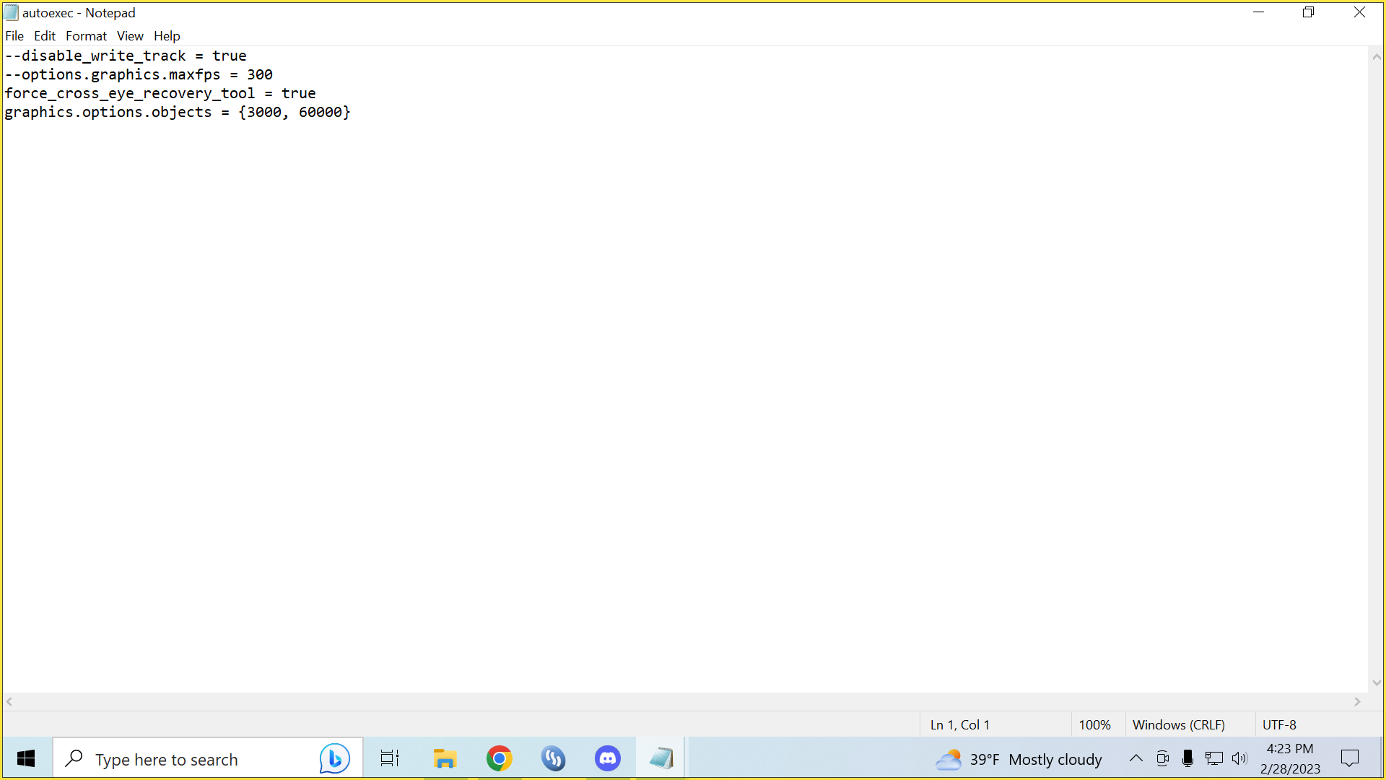
Task: Click the Meet Now tray icon
Action: click(1162, 758)
